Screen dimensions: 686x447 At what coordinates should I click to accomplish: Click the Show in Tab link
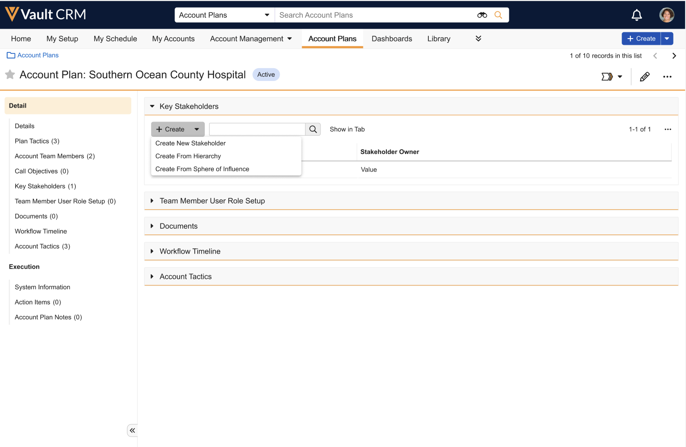coord(347,129)
